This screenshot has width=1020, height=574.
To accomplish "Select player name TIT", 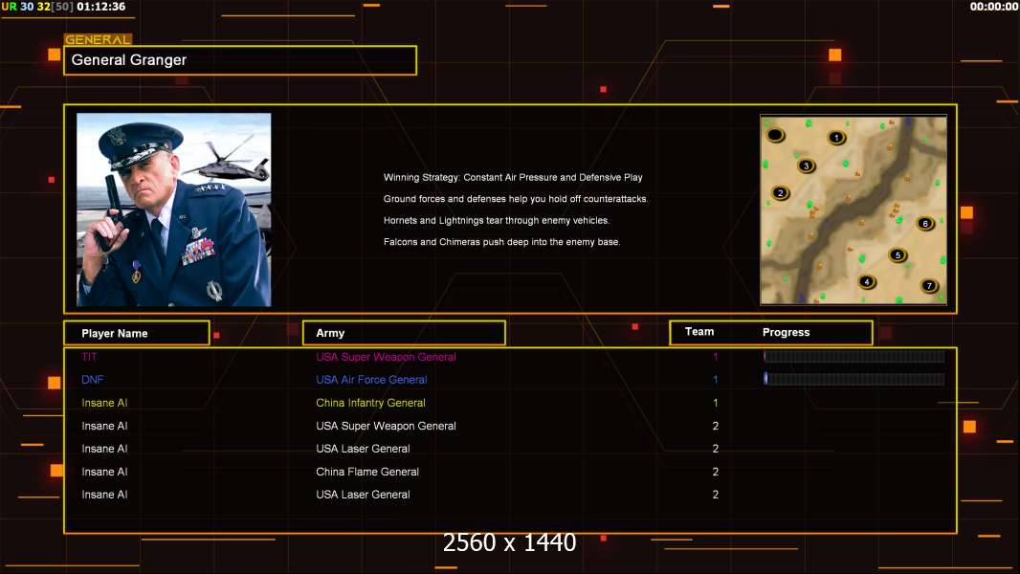I will point(89,357).
